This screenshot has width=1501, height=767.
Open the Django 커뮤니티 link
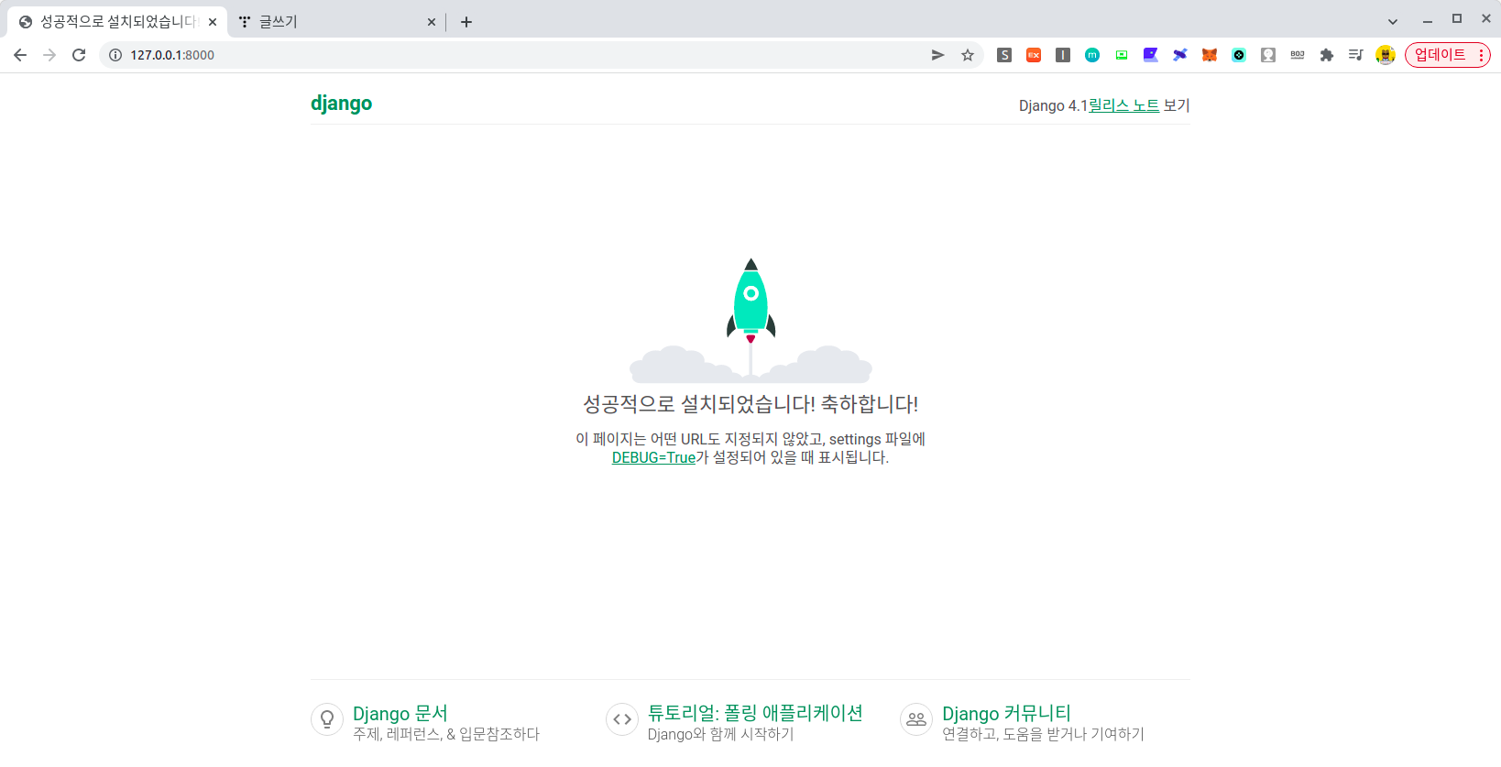coord(1006,713)
